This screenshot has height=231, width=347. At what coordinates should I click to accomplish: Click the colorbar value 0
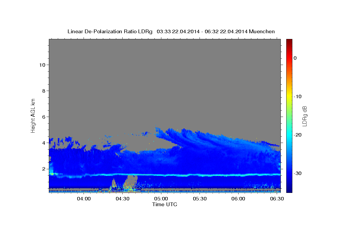[x=295, y=58]
